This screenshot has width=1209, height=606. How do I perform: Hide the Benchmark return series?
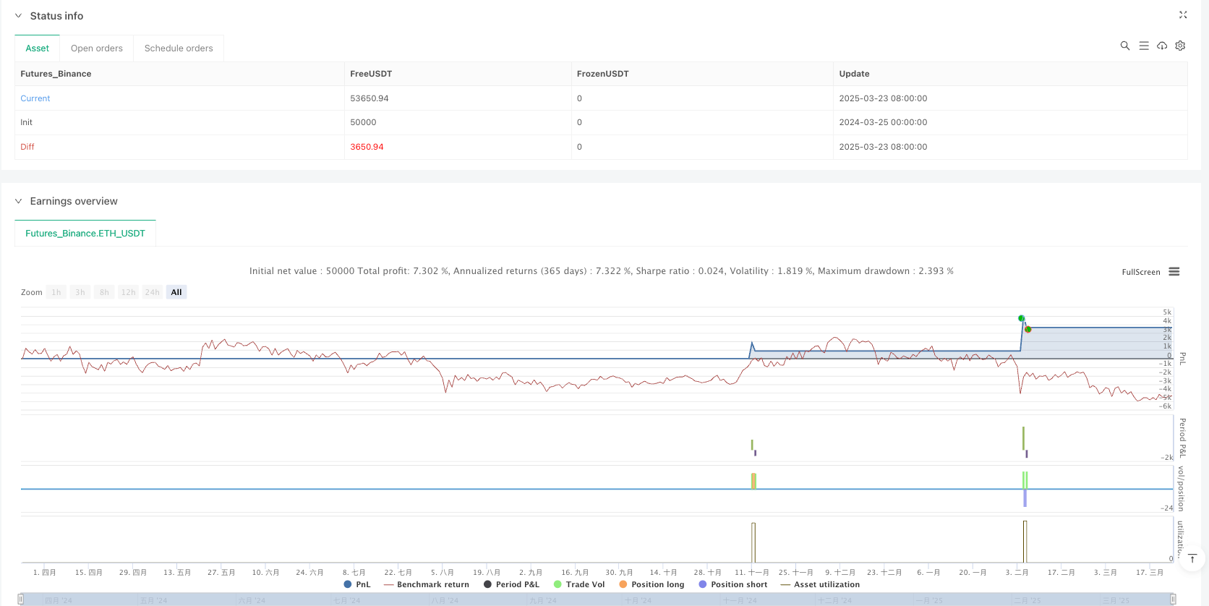pyautogui.click(x=427, y=584)
